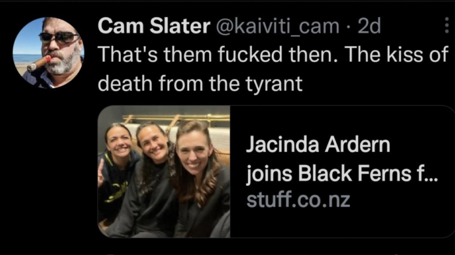Screen dimensions: 455x255
Task: Open the 2d timestamp permalink
Action: tap(369, 25)
